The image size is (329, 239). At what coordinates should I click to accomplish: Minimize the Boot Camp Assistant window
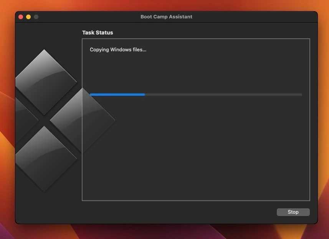(x=28, y=17)
